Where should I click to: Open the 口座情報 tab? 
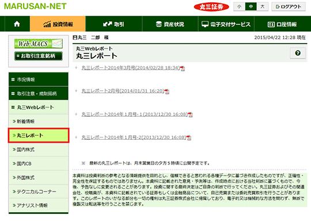pyautogui.click(x=282, y=24)
